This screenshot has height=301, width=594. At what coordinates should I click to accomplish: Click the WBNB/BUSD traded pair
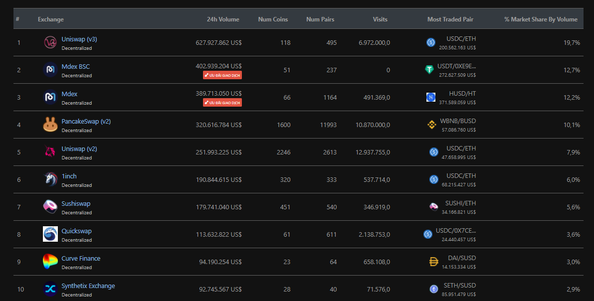click(x=458, y=121)
